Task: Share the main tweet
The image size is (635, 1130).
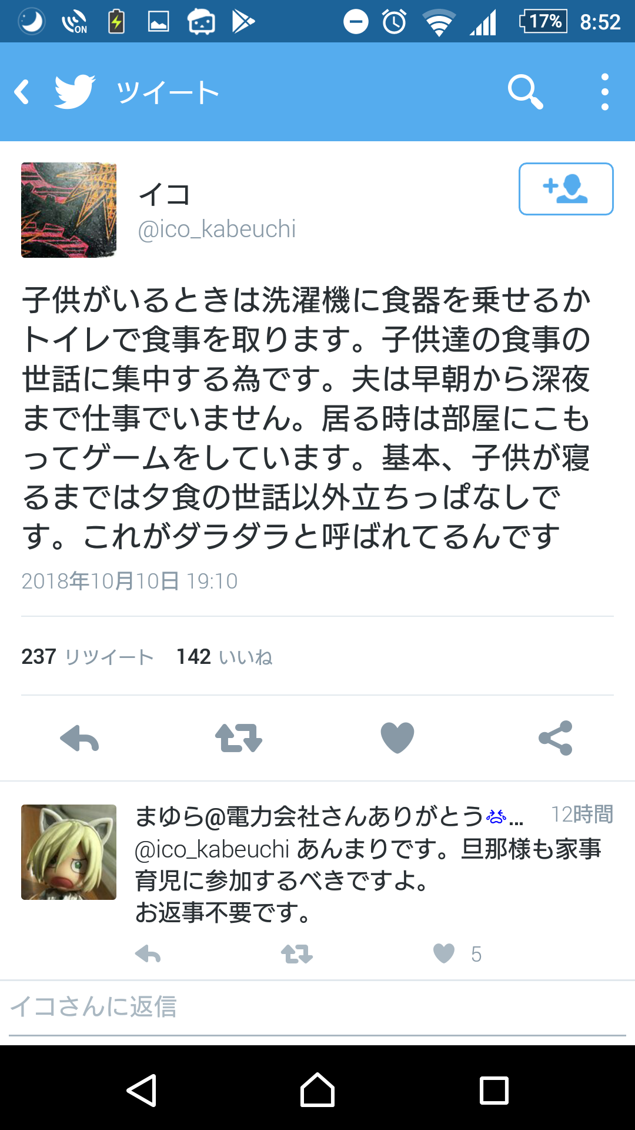Action: pos(556,738)
